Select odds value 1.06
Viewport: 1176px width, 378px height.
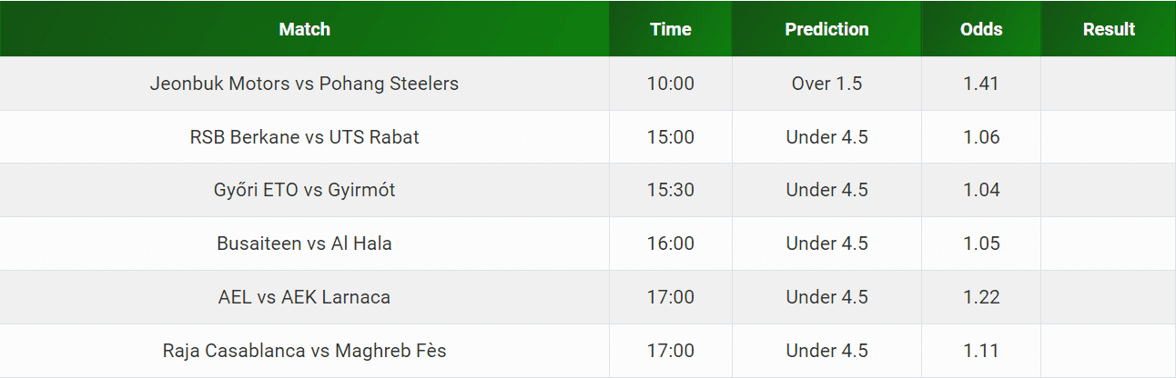pyautogui.click(x=981, y=137)
